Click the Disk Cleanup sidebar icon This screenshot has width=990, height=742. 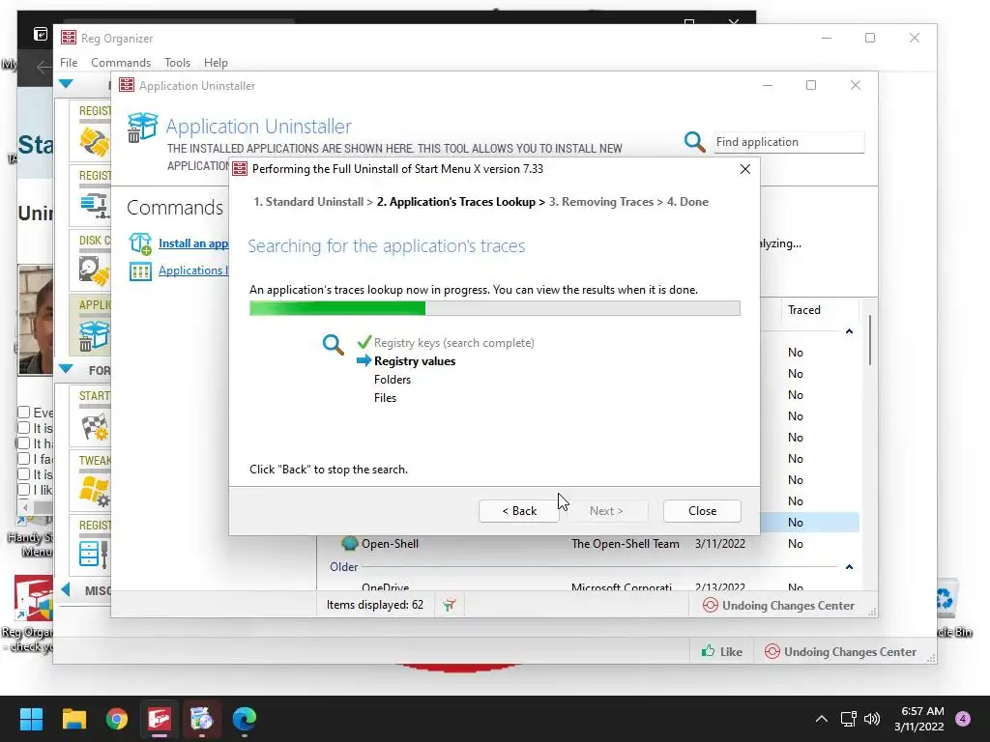click(x=94, y=270)
